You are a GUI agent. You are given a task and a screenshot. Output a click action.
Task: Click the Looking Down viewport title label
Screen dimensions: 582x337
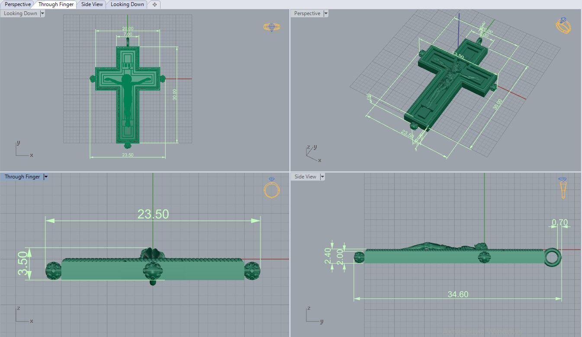click(20, 13)
